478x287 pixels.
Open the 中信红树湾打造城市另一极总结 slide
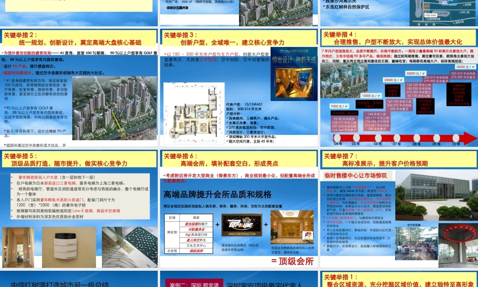click(60, 284)
